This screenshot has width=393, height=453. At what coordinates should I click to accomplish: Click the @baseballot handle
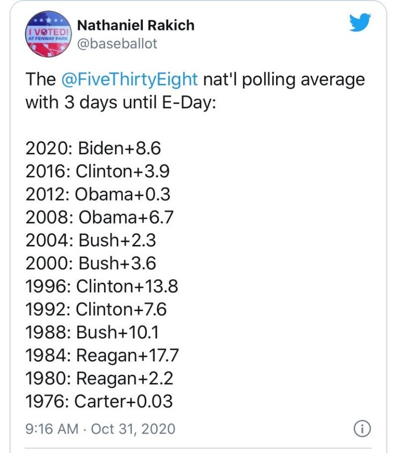[x=117, y=43]
